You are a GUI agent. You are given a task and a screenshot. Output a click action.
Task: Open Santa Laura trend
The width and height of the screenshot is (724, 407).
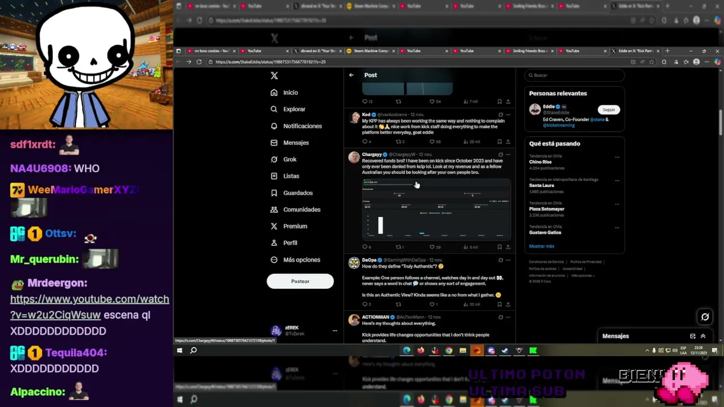point(542,185)
